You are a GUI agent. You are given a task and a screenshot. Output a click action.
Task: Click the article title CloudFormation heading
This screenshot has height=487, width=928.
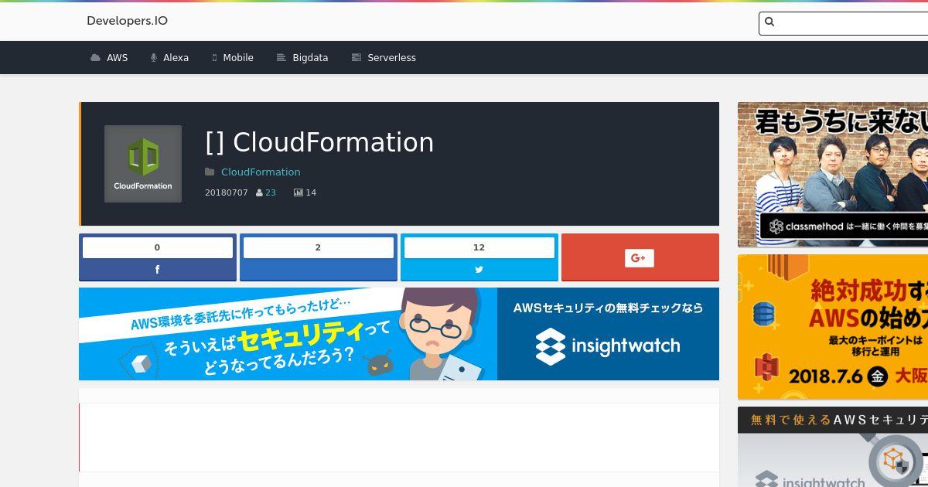(x=319, y=142)
